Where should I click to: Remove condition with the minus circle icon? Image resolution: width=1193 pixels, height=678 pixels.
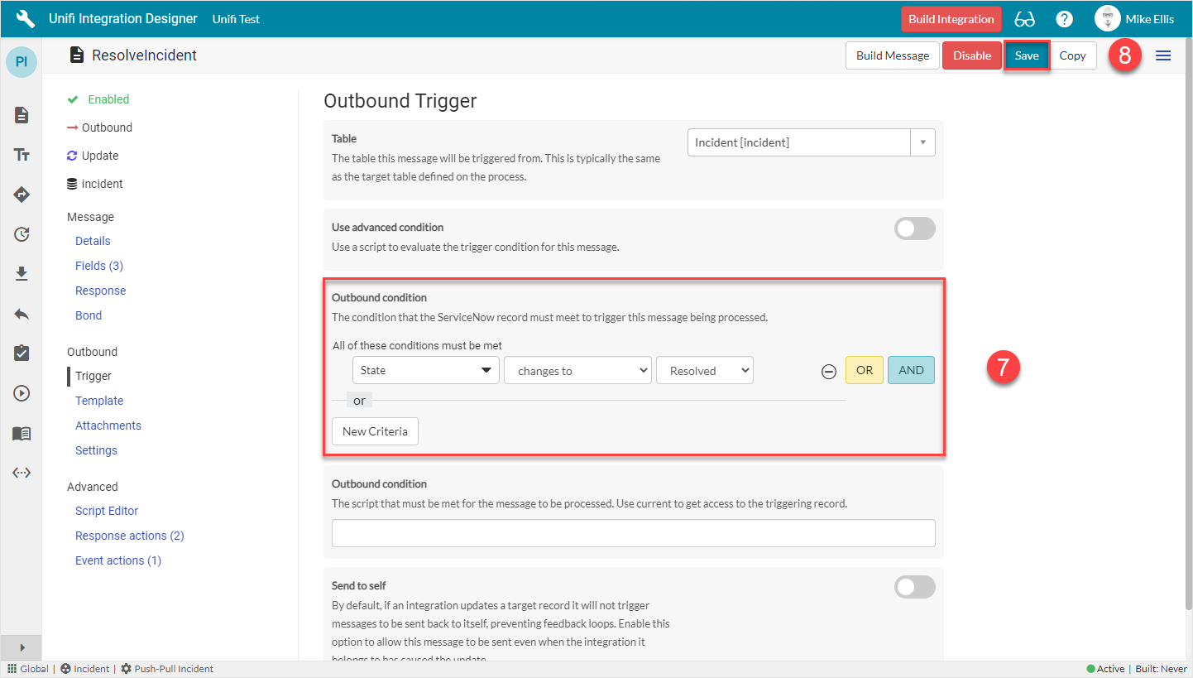pyautogui.click(x=828, y=372)
